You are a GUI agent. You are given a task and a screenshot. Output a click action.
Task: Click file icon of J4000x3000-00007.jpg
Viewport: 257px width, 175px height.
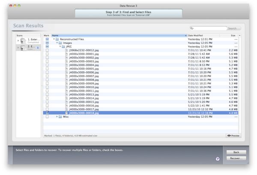tap(66, 76)
